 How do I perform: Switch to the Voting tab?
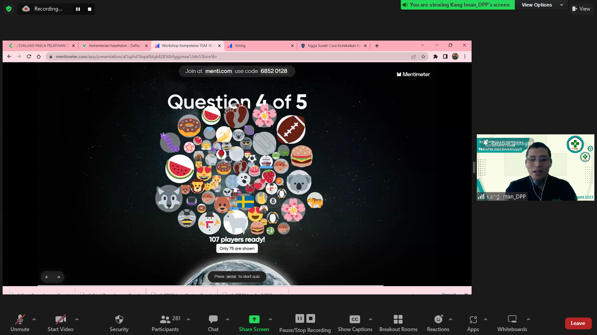(260, 45)
